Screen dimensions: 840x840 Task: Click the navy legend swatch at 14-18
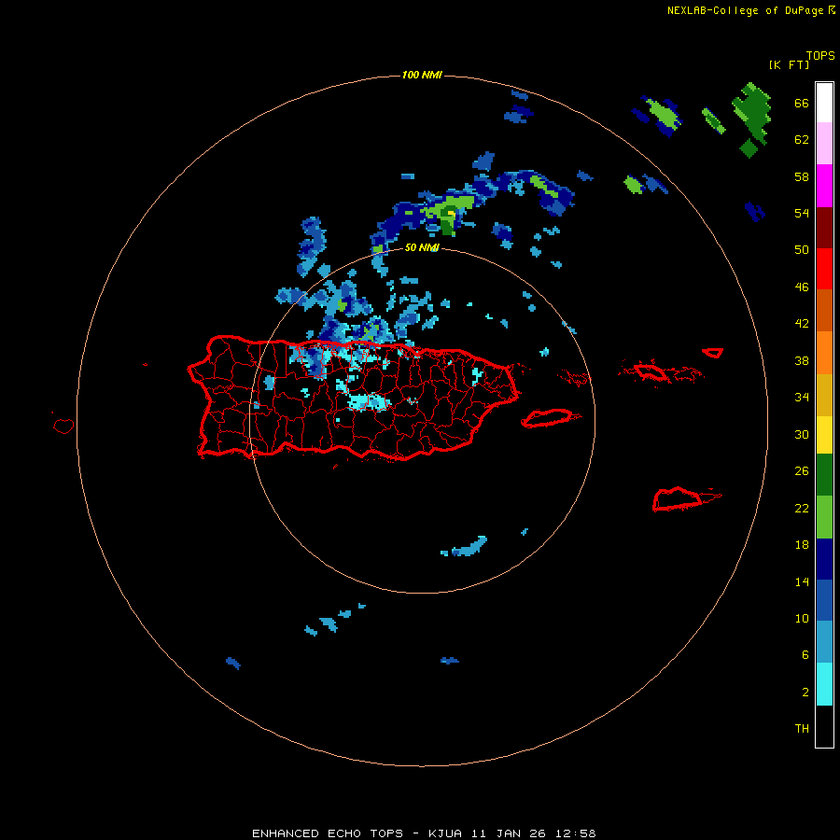(x=824, y=559)
